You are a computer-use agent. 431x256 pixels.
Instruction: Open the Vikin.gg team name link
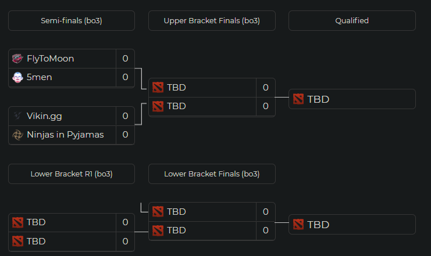click(x=44, y=116)
